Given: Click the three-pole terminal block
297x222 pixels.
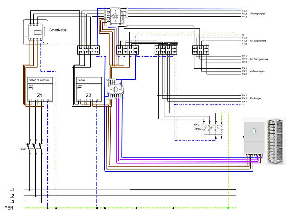Looking at the screenshot, I should tap(201, 50).
